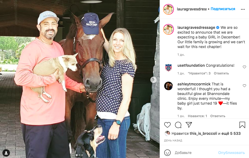This screenshot has width=249, height=158.
Task: Share post using the paper plane icon
Action: [x=189, y=125]
